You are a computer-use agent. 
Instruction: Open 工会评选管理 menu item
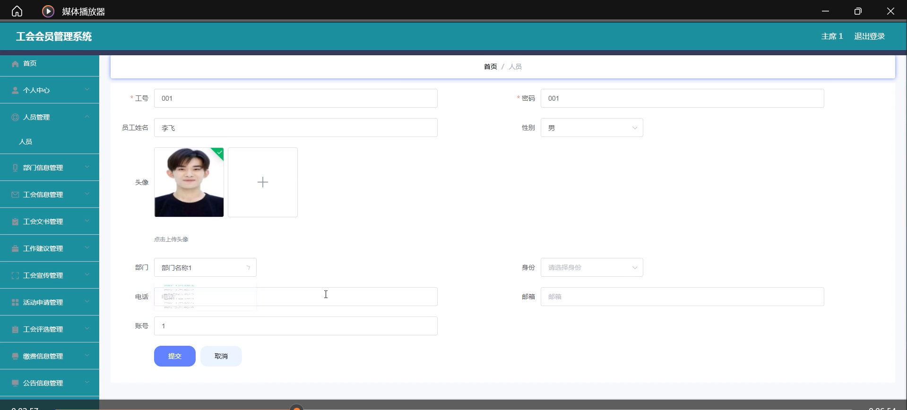click(50, 329)
